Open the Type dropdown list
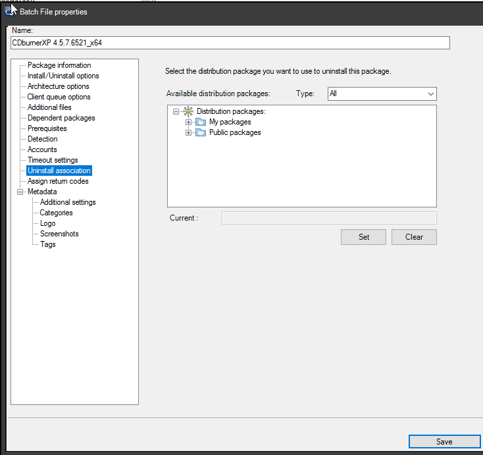Image resolution: width=483 pixels, height=455 pixels. pos(382,94)
